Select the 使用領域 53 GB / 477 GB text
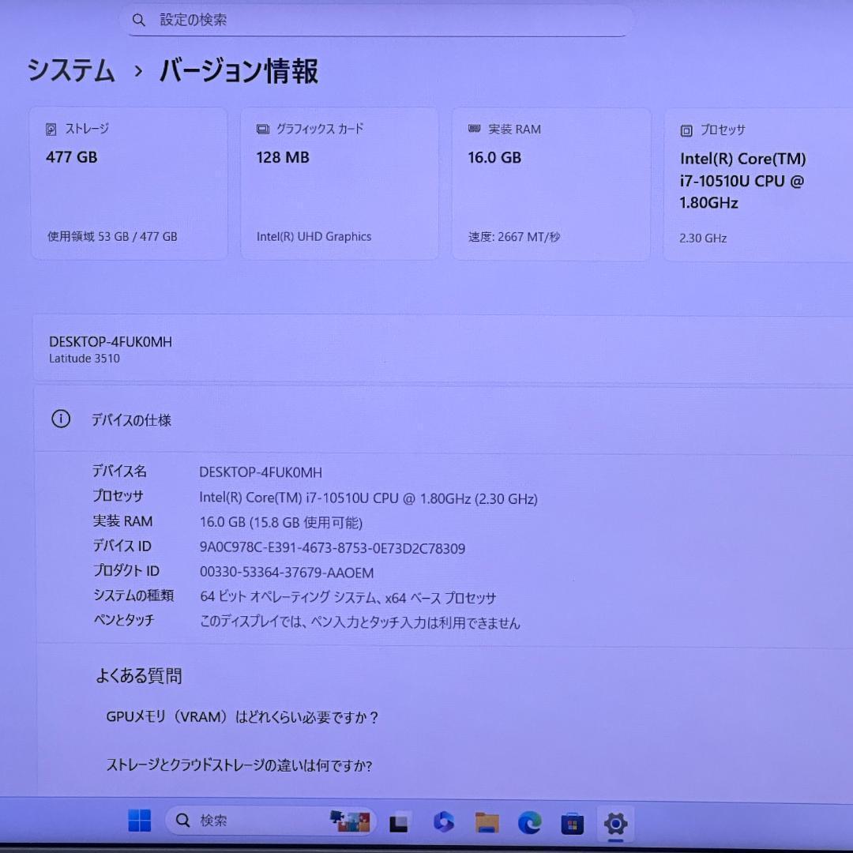853x853 pixels. point(112,237)
